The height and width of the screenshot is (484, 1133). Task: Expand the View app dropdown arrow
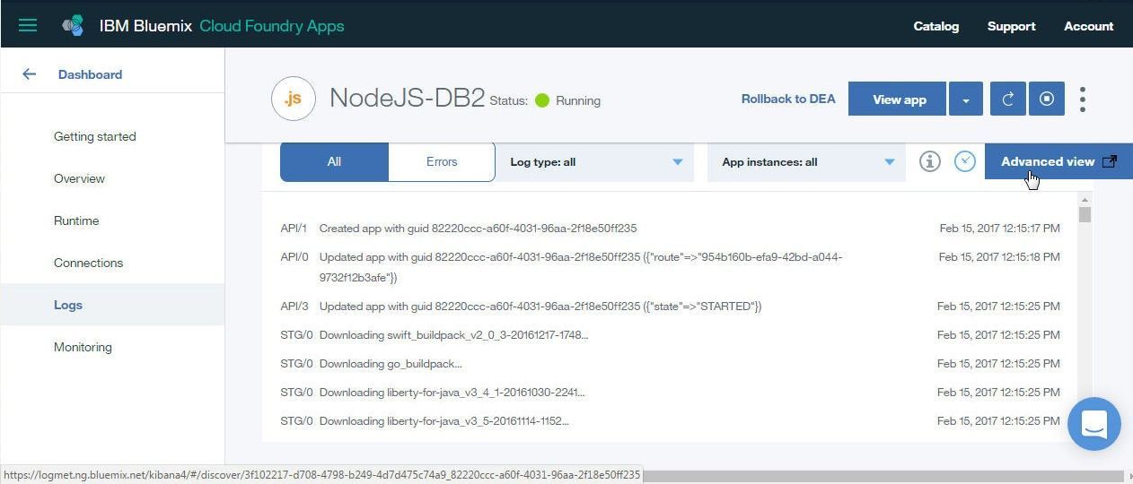click(x=966, y=99)
